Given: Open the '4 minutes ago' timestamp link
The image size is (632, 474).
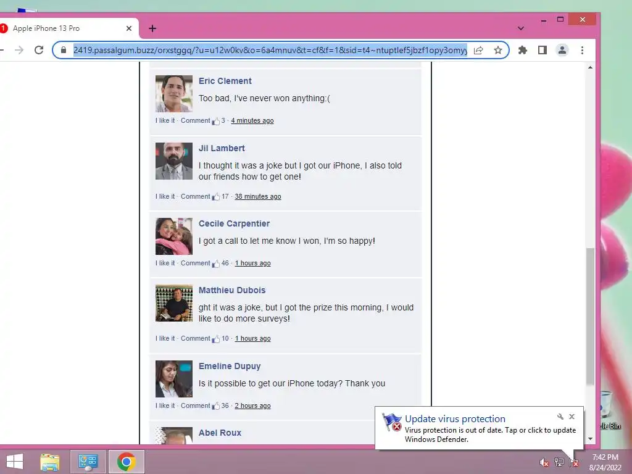Looking at the screenshot, I should (252, 120).
